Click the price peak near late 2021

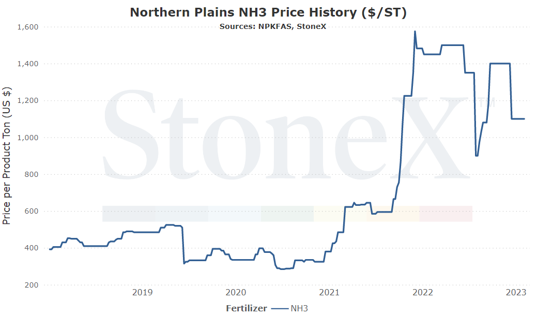(x=415, y=32)
